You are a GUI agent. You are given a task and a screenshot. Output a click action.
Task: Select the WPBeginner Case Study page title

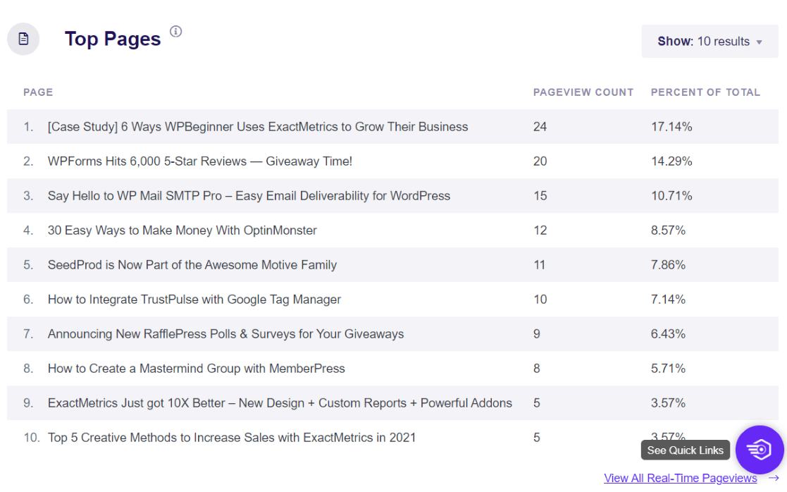pyautogui.click(x=257, y=126)
